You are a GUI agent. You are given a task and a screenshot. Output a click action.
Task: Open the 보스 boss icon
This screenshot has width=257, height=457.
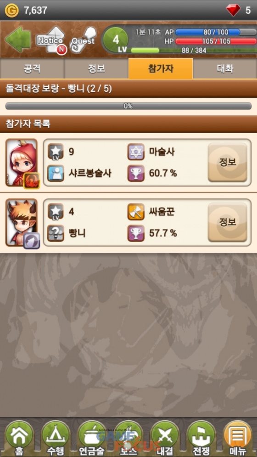(x=128, y=438)
